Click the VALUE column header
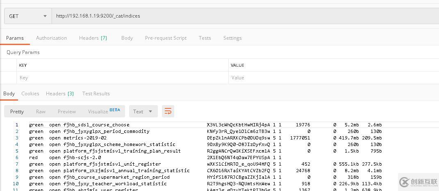The width and height of the screenshot is (439, 191). 237,65
